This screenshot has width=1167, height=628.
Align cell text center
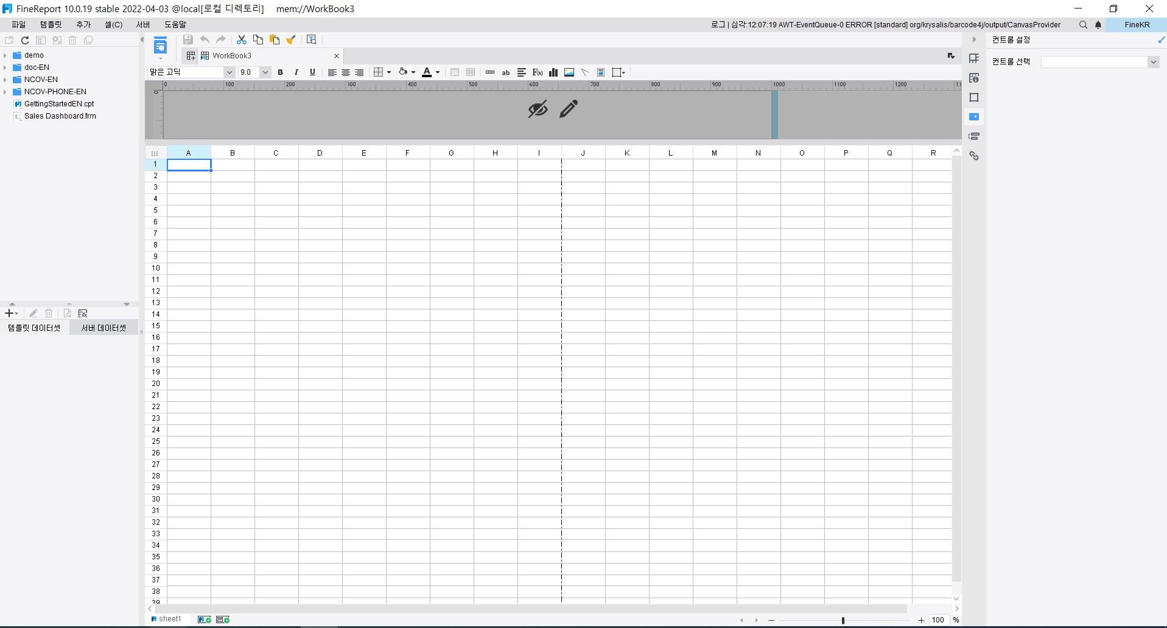[x=346, y=72]
